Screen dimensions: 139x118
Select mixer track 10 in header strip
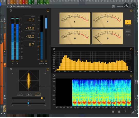(x=36, y=2)
